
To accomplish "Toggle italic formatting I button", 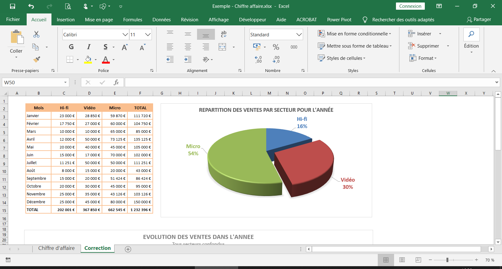I will 88,47.
